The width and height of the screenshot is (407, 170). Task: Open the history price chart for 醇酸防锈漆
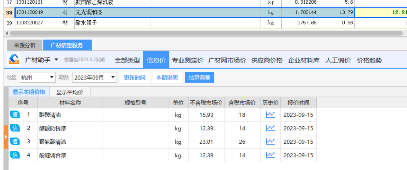(x=270, y=128)
